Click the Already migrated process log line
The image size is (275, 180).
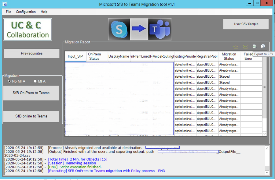click(x=92, y=148)
